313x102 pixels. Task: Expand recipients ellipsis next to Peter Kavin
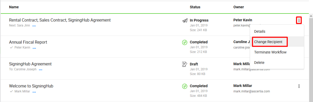[x=34, y=48]
